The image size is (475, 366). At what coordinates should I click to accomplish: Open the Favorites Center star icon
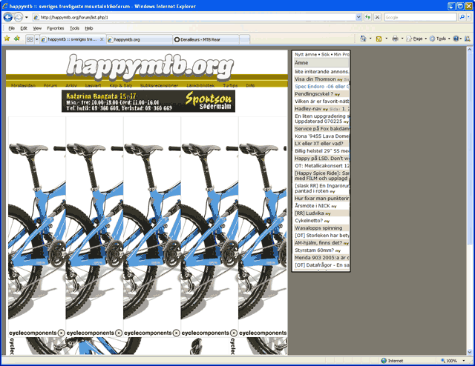click(x=7, y=39)
